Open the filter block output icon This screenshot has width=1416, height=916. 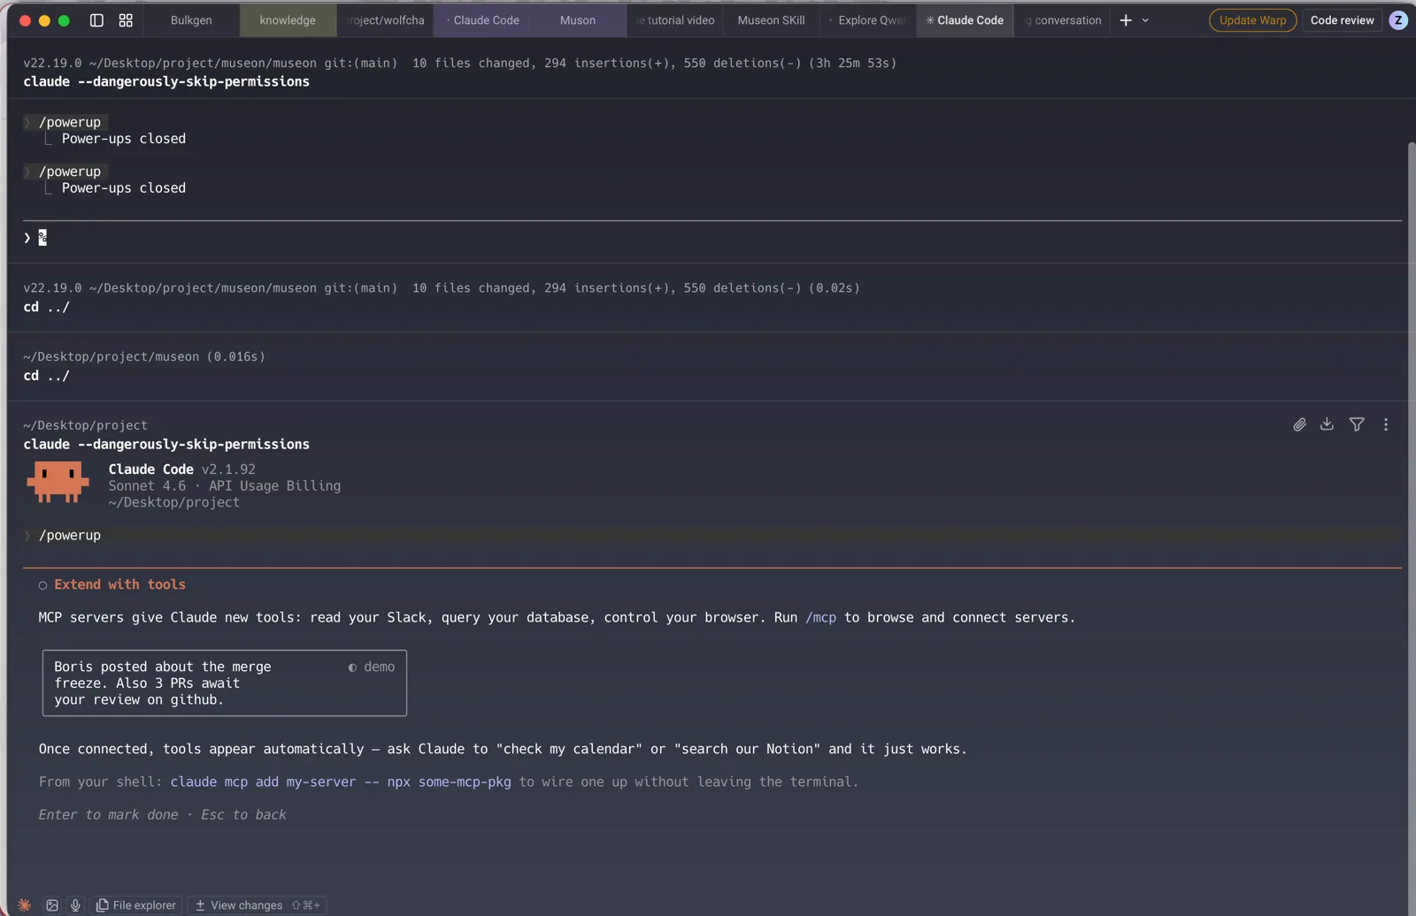tap(1357, 424)
